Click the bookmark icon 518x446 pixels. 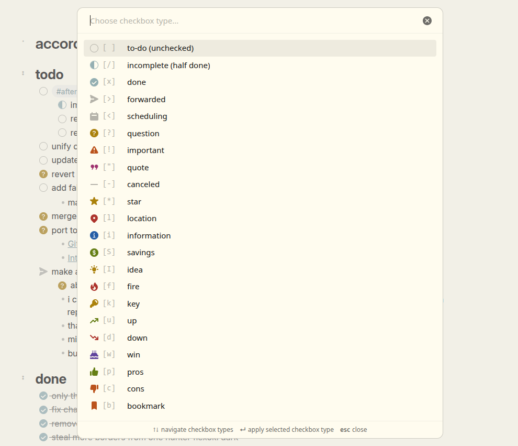(x=94, y=406)
